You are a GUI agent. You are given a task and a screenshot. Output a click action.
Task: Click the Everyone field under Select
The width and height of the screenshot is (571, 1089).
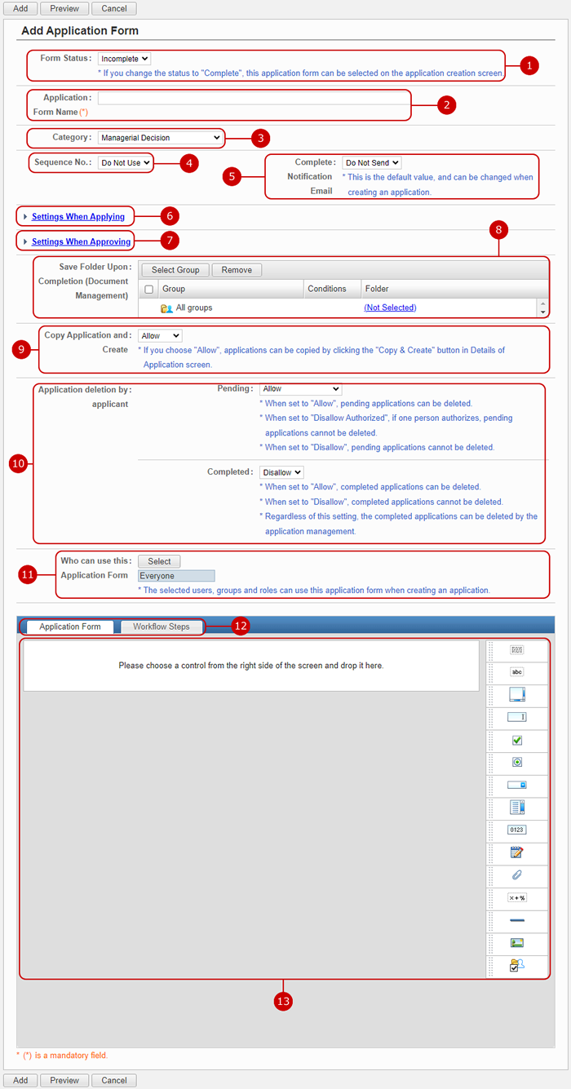click(x=176, y=576)
